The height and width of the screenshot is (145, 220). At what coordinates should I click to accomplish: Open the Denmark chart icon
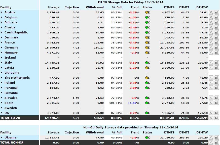217,37
